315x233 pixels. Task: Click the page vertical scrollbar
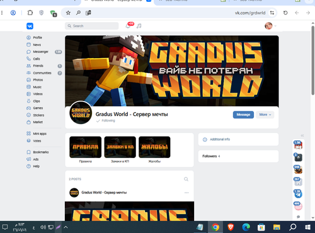(312, 60)
